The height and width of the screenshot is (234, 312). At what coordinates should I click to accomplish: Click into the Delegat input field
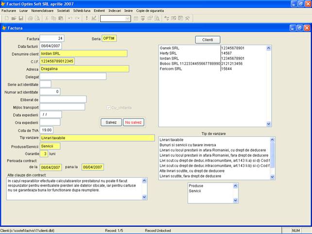point(73,76)
